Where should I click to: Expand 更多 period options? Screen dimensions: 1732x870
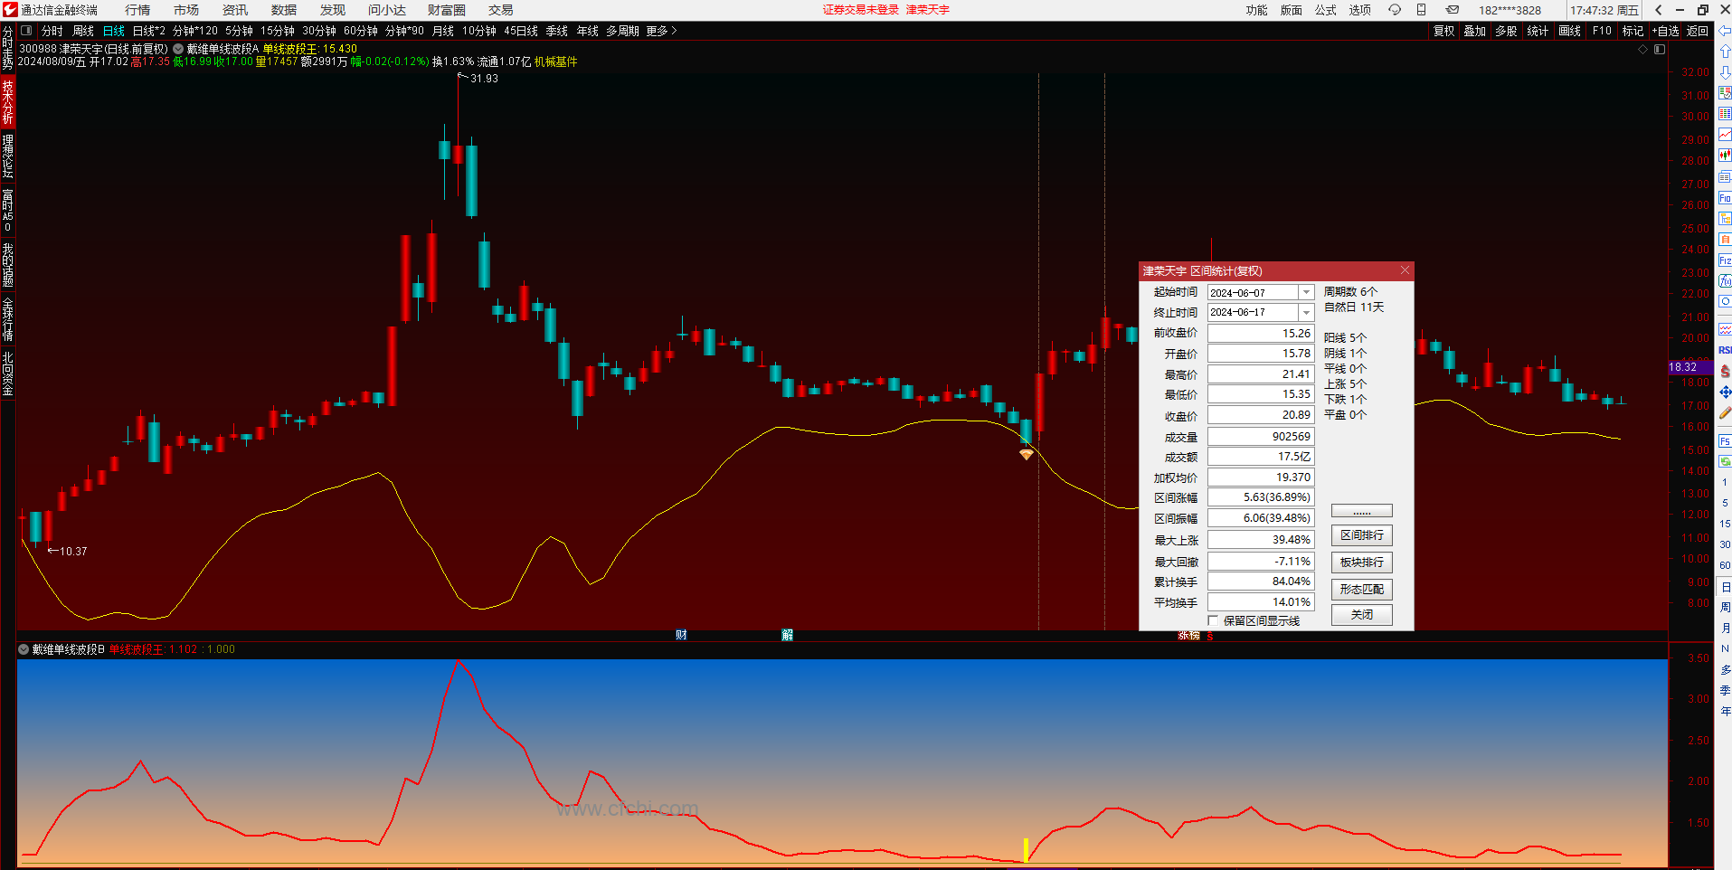[661, 31]
